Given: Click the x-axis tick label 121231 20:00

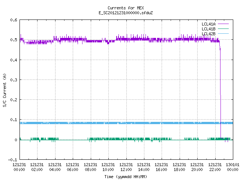Looking at the screenshot, I should (x=197, y=167).
